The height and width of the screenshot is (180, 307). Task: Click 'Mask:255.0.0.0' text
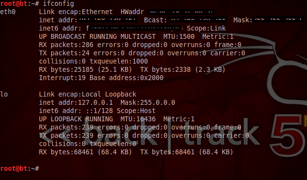(148, 102)
